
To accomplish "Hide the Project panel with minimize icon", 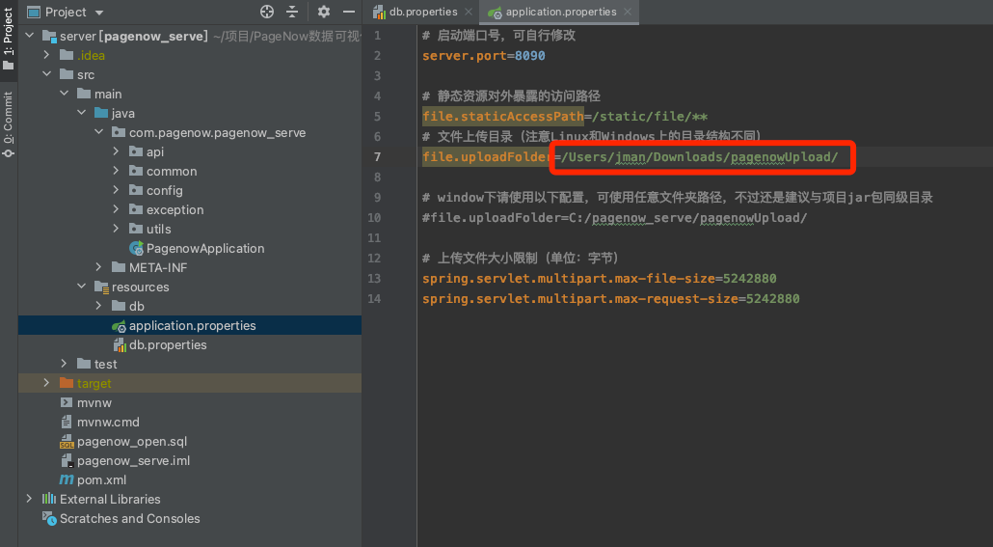I will click(348, 12).
